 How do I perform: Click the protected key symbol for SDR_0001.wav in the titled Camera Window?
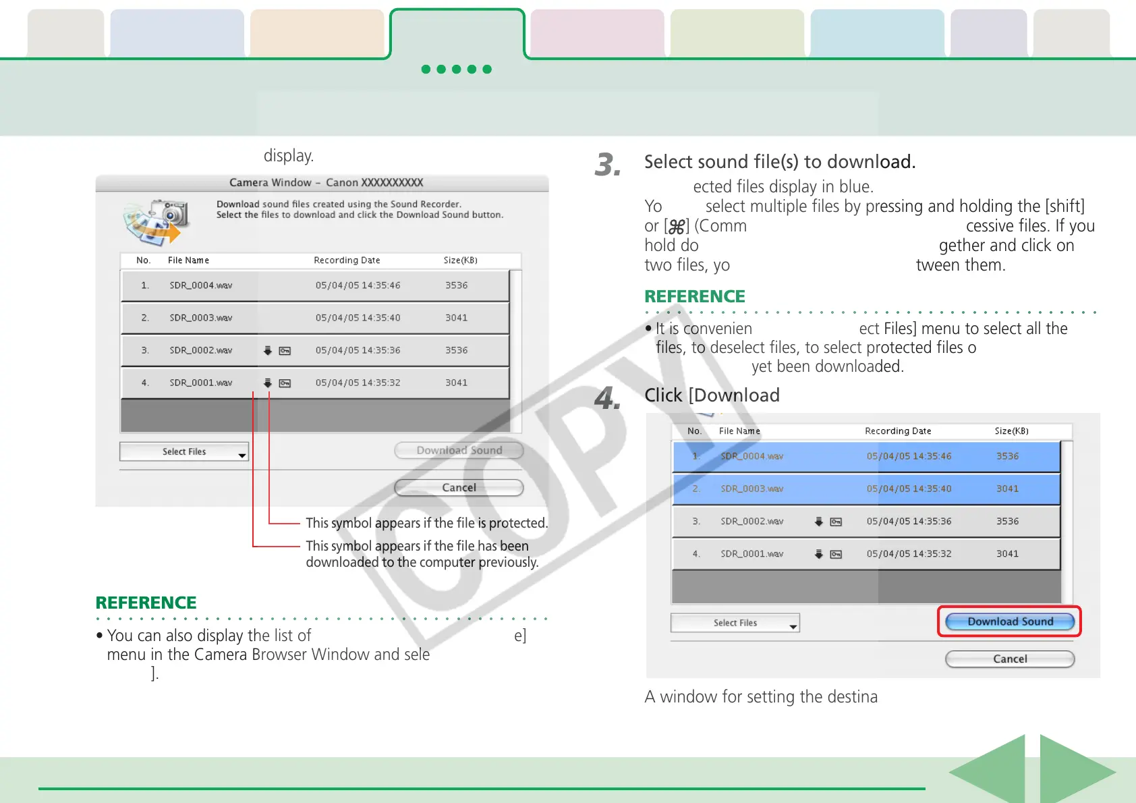(x=285, y=383)
